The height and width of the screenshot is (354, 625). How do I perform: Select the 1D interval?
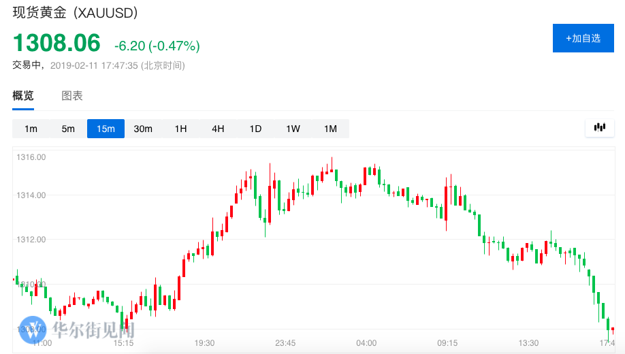click(x=255, y=129)
